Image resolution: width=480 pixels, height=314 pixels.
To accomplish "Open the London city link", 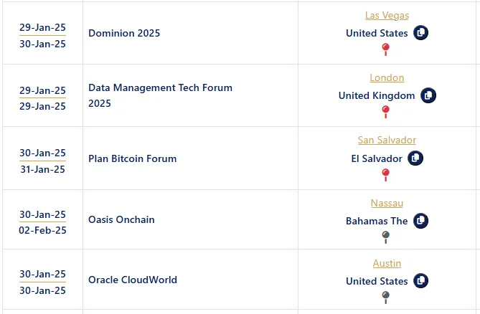I will (387, 77).
